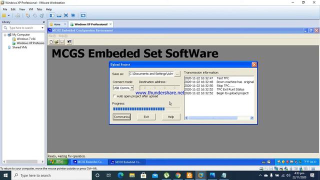
Task: Select Windows XP Professional in library tree
Action: 30,43
